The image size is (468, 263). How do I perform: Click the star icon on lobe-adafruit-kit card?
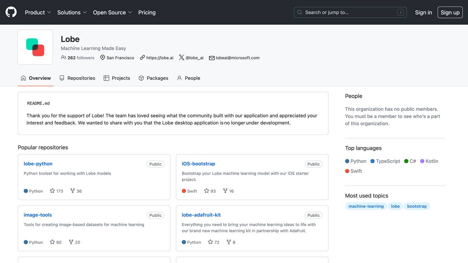pos(210,242)
